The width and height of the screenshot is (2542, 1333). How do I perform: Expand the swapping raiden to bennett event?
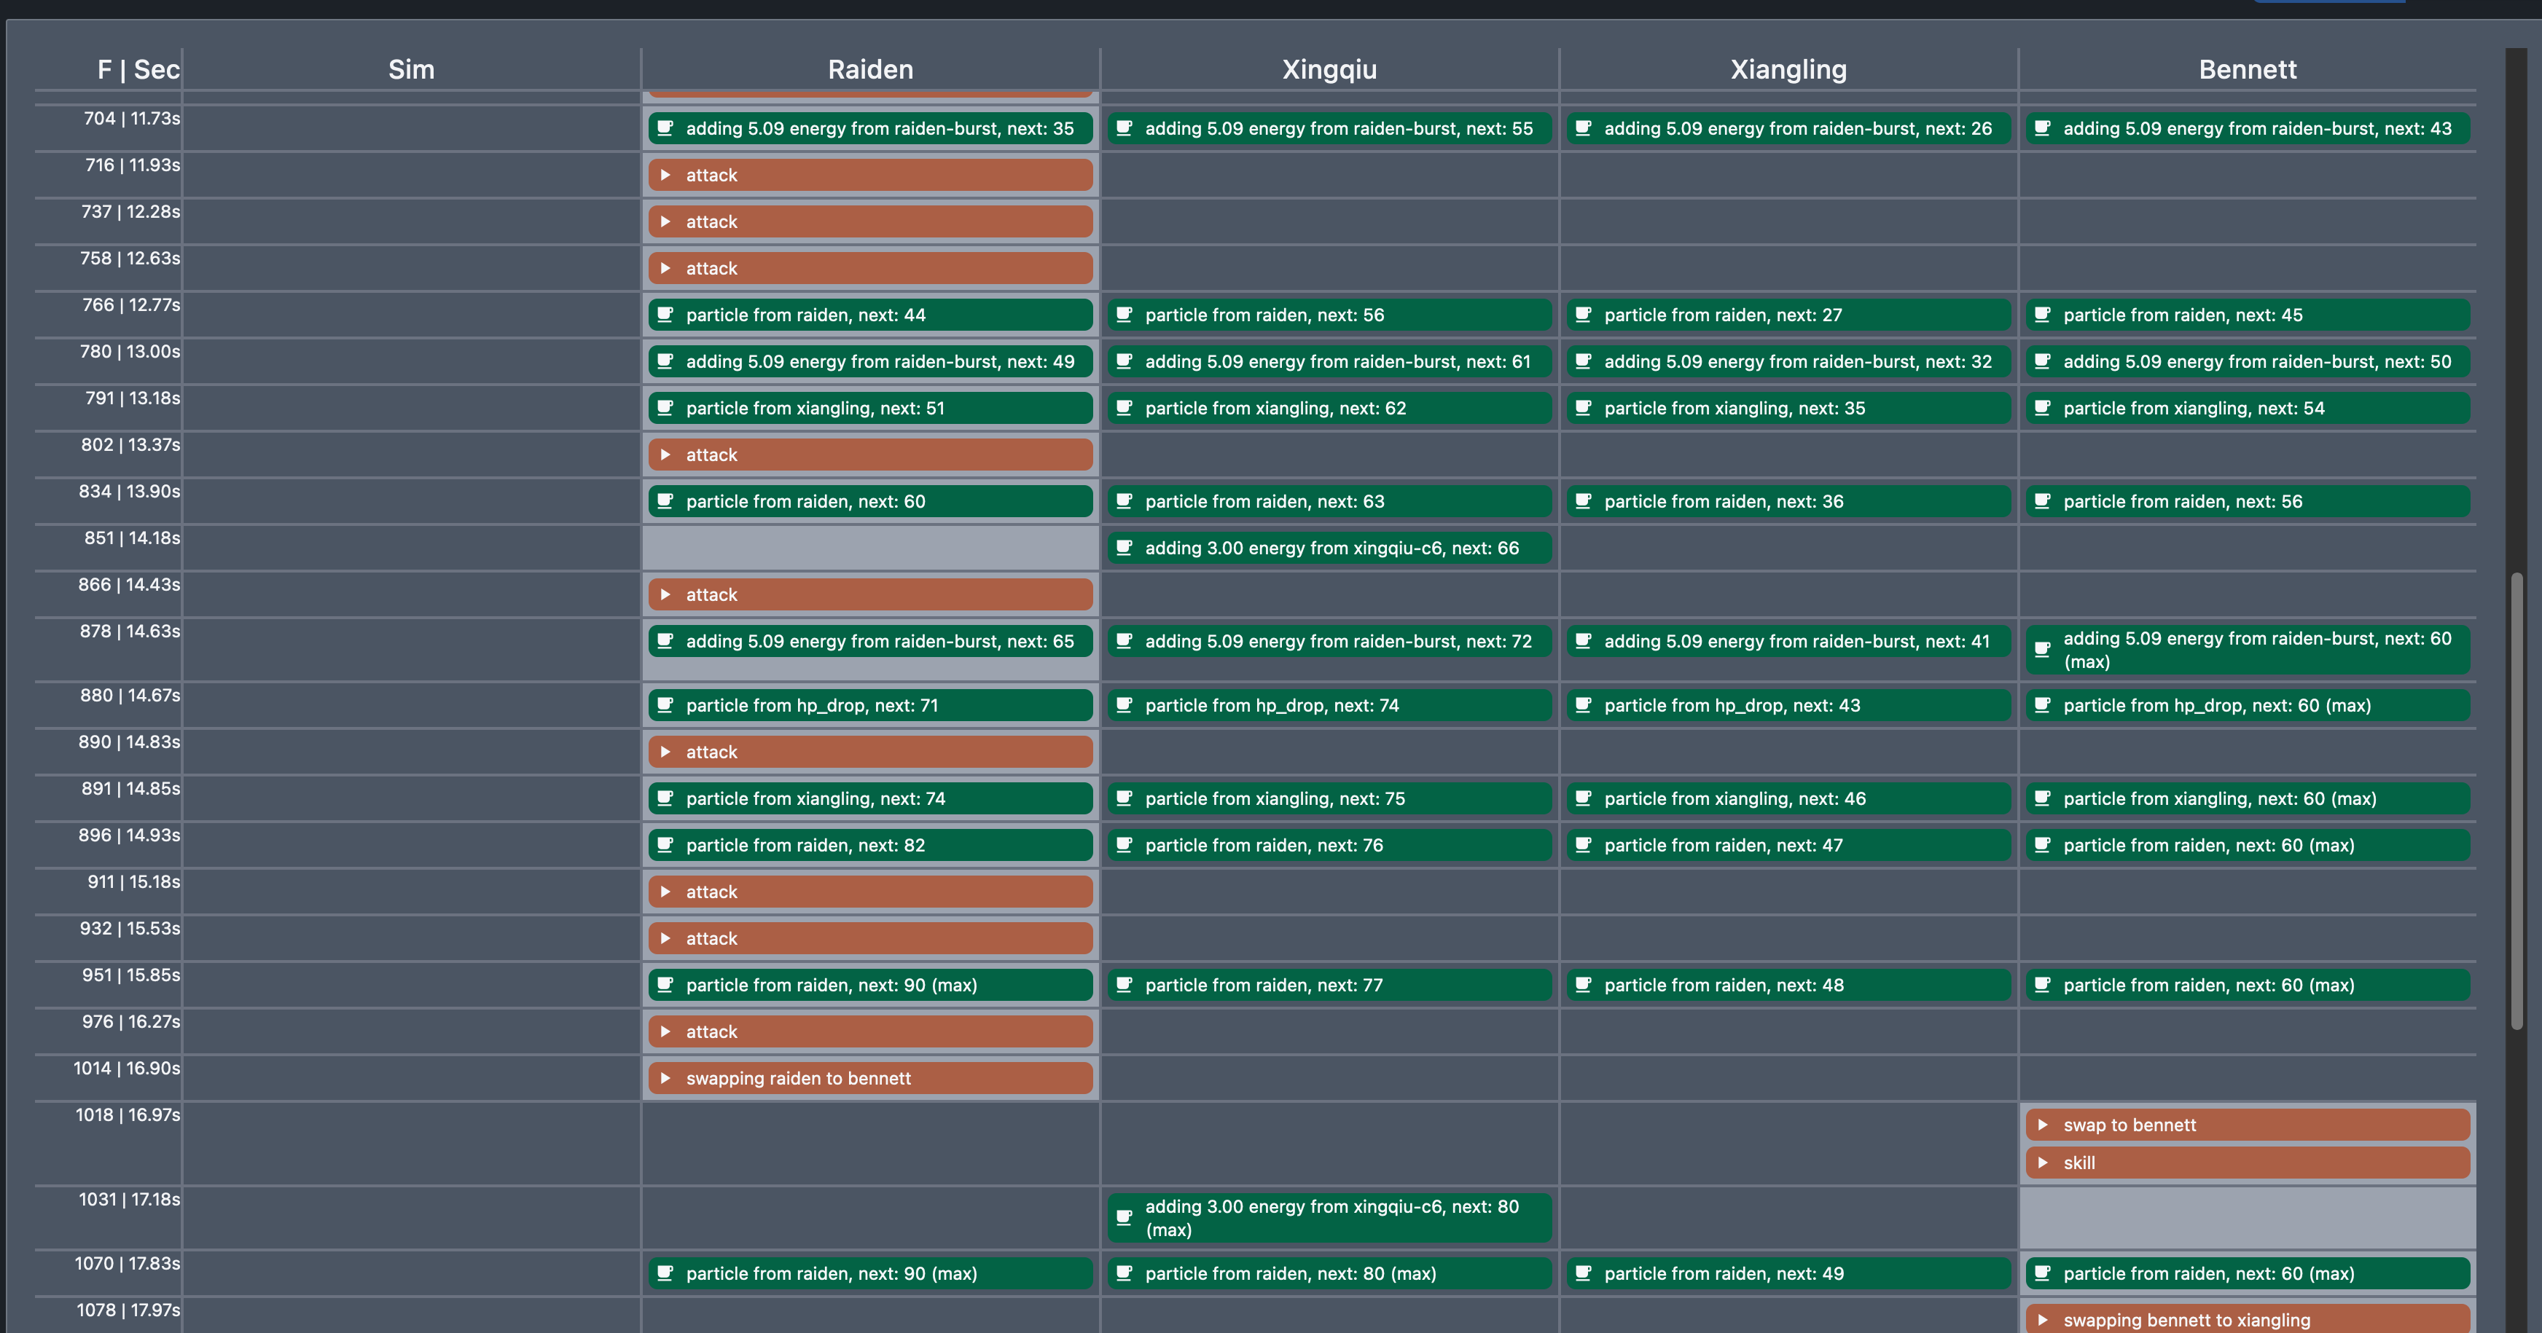(x=666, y=1079)
